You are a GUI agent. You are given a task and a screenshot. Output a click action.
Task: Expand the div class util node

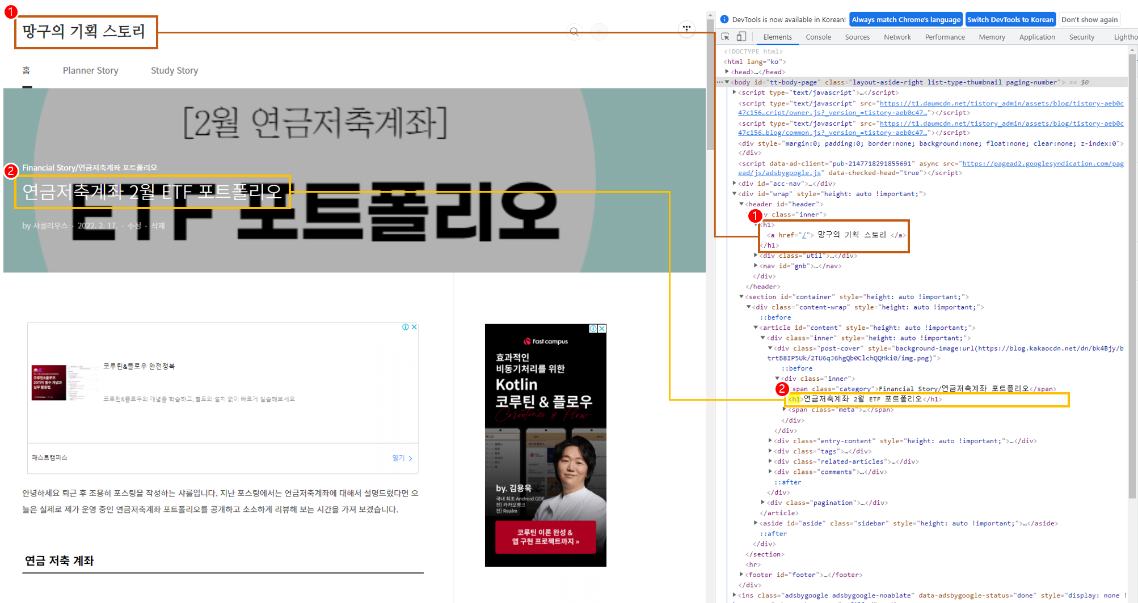[x=756, y=256]
